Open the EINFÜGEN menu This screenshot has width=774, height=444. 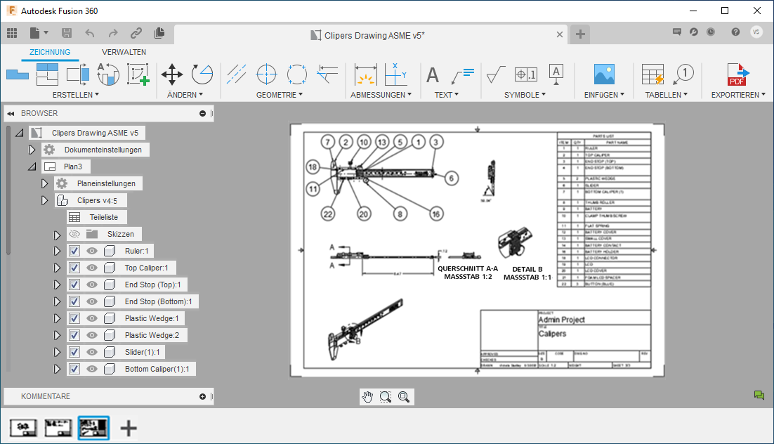[604, 95]
